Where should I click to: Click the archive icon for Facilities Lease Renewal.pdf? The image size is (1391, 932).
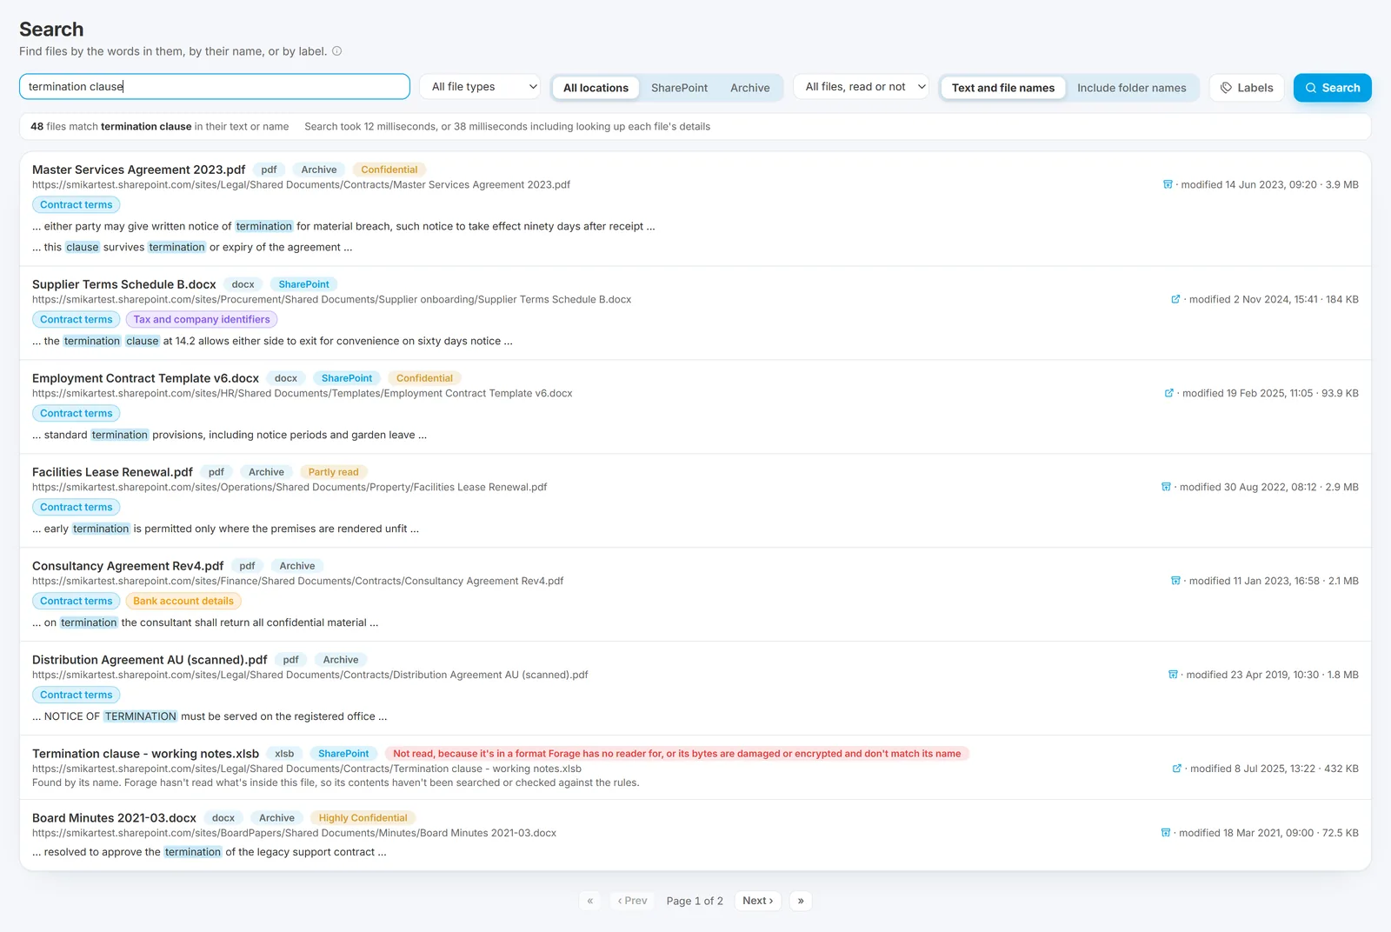[x=1166, y=487]
